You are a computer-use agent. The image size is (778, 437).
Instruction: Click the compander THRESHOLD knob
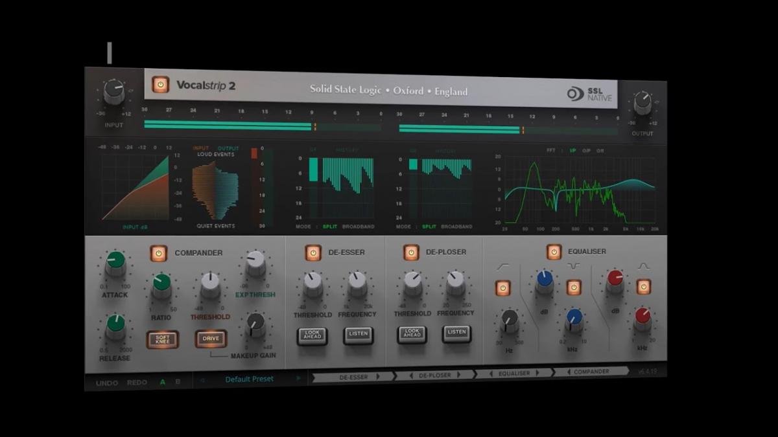point(210,285)
